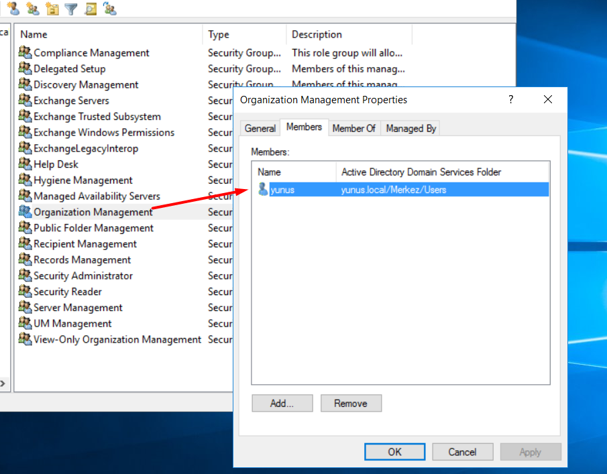Remove the selected member
This screenshot has height=474, width=607.
click(x=351, y=403)
